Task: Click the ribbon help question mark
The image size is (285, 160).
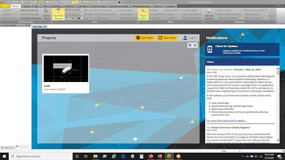Action: click(279, 6)
